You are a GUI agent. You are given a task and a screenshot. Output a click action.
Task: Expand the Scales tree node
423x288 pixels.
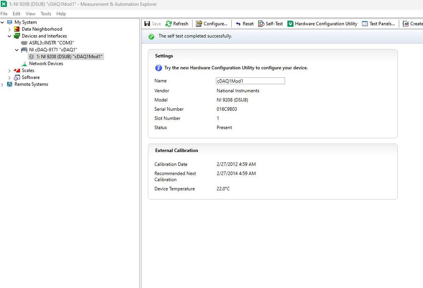[10, 71]
